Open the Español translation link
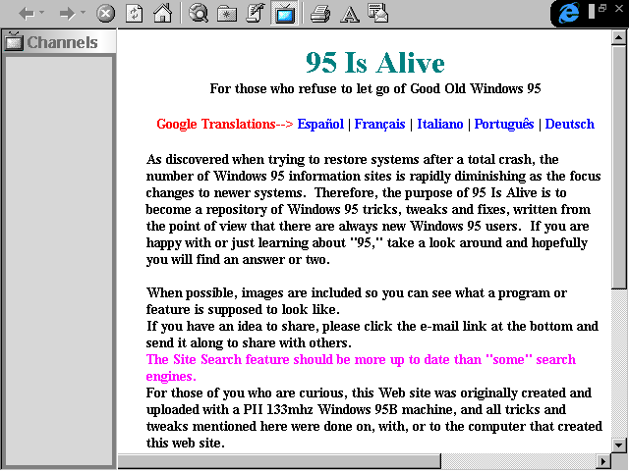This screenshot has width=629, height=471. pyautogui.click(x=320, y=125)
